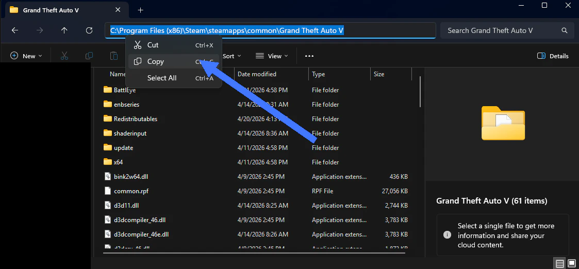Refresh the folder view
The image size is (579, 269).
89,30
